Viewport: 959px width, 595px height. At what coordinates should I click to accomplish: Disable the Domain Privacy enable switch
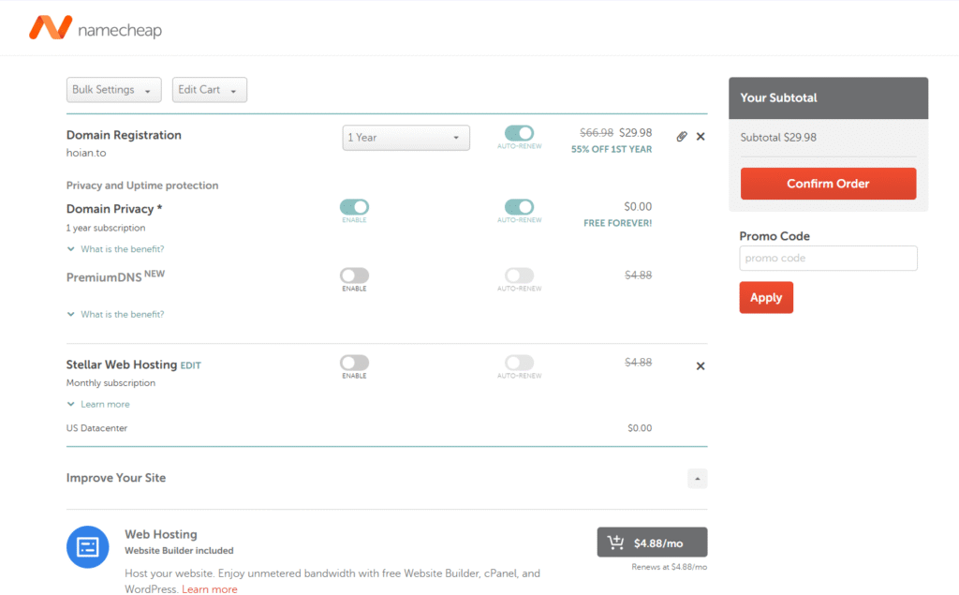click(x=354, y=207)
